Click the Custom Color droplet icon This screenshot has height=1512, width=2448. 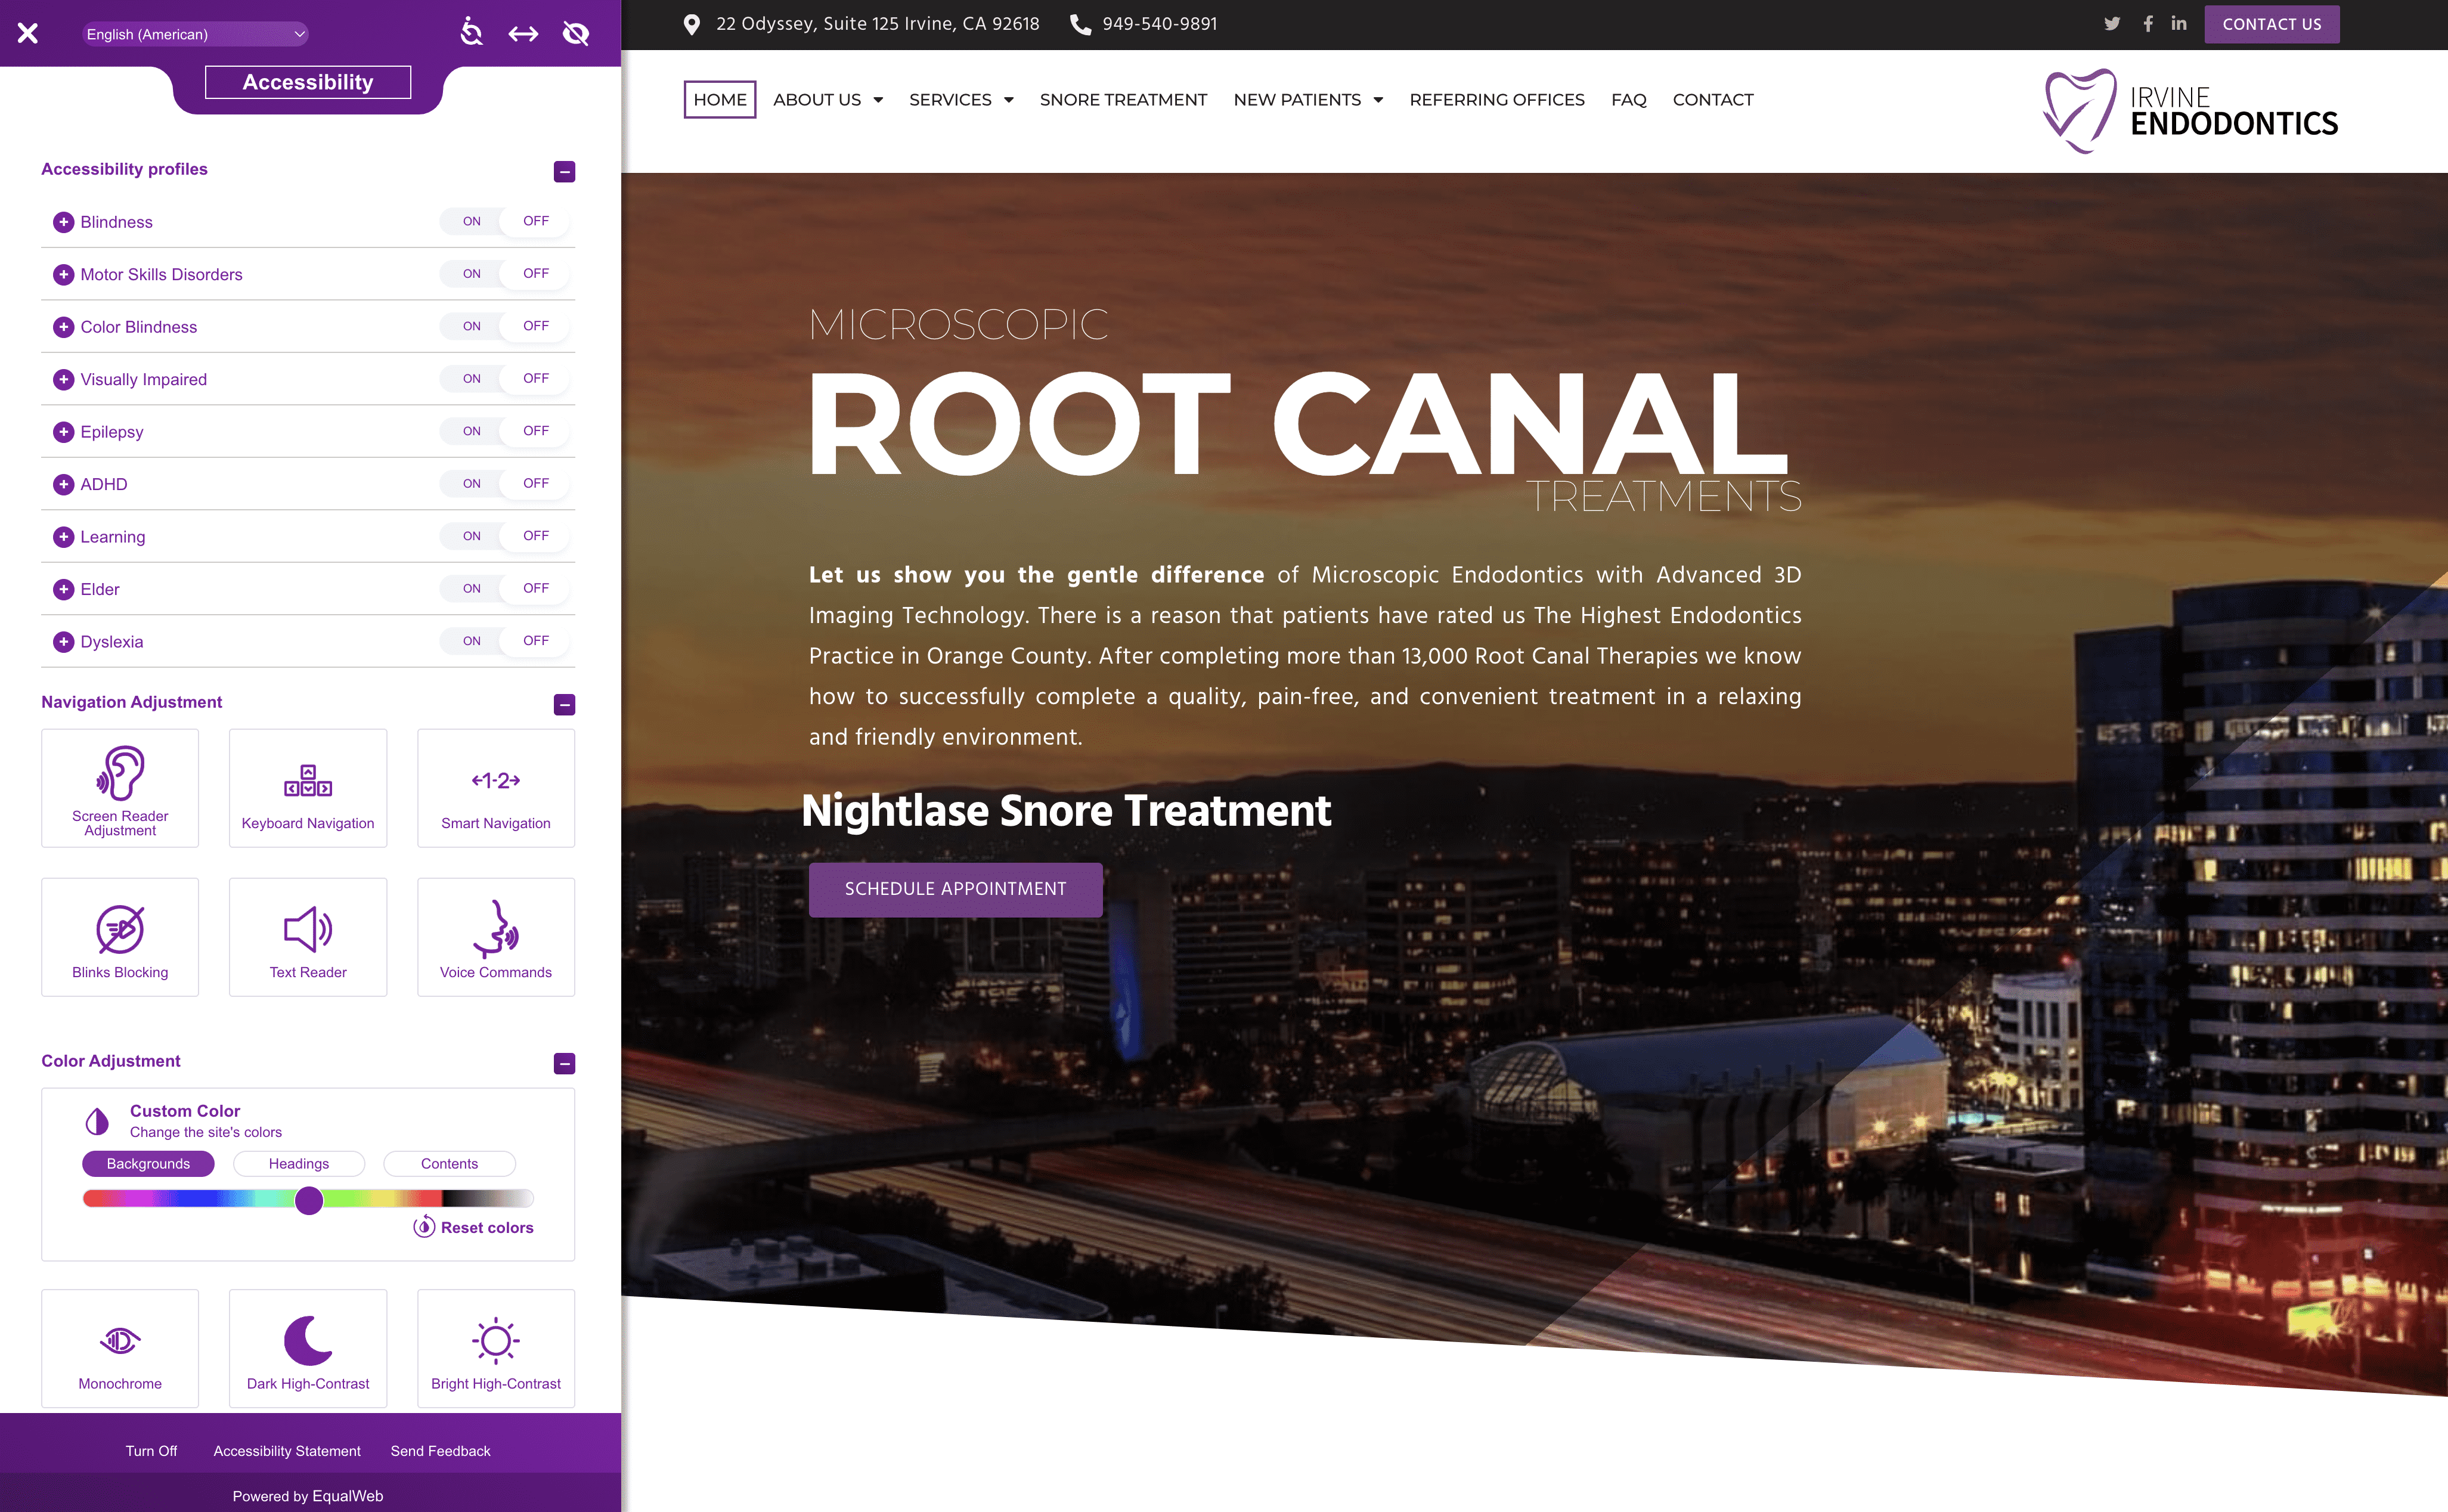[97, 1121]
